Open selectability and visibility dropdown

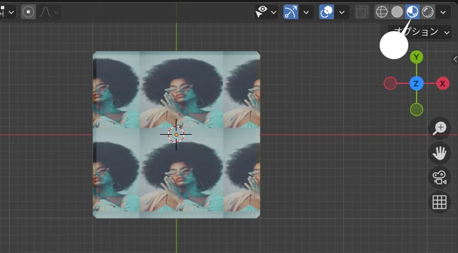pyautogui.click(x=266, y=12)
